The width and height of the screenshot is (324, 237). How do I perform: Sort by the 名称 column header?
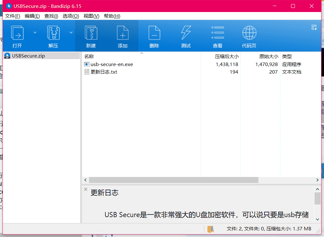click(x=142, y=56)
